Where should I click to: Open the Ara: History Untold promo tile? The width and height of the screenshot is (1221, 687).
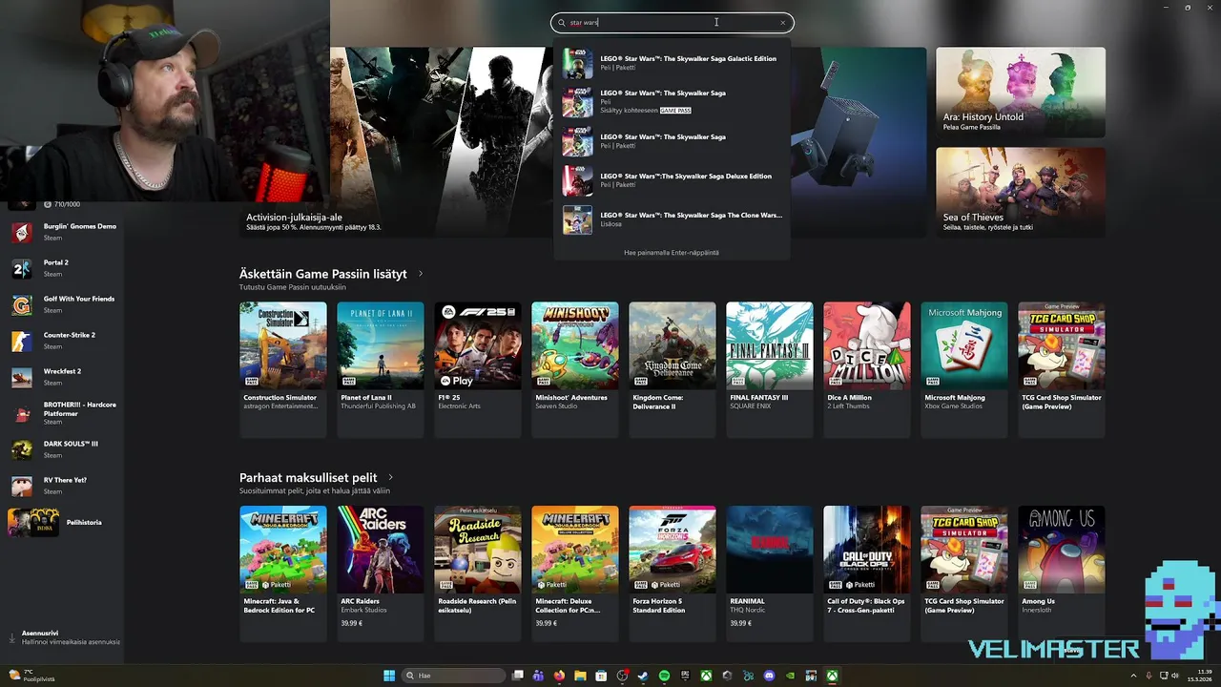click(1021, 93)
